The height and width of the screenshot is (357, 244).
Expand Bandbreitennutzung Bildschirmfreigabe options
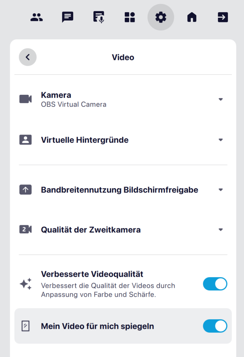coord(221,190)
